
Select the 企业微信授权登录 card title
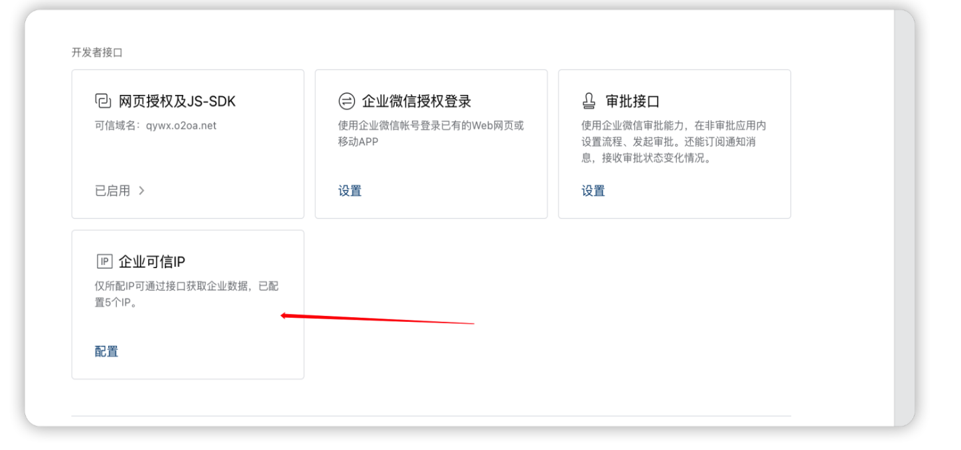pos(416,102)
